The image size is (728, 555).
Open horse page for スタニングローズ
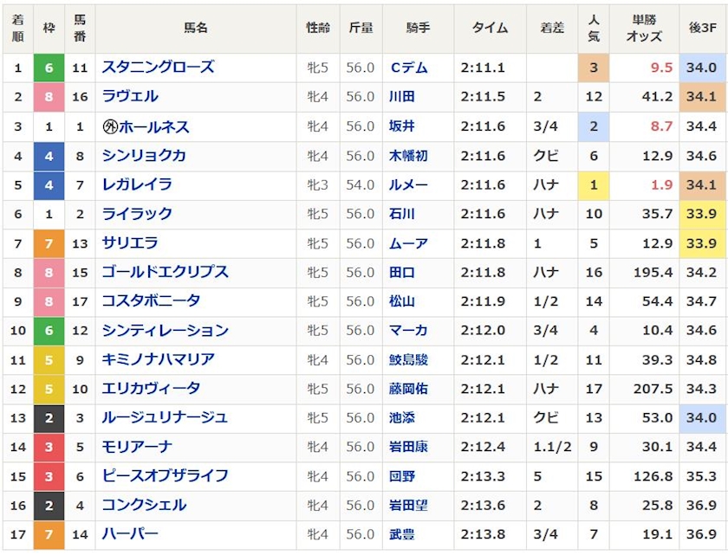(158, 68)
